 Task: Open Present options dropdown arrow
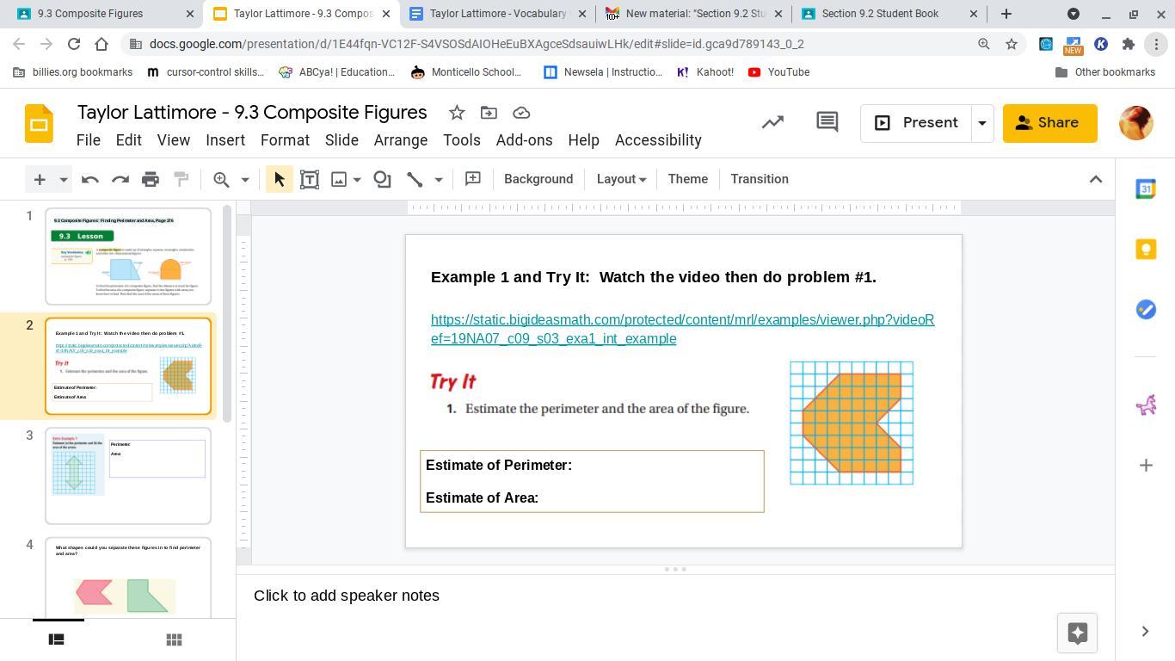click(x=981, y=123)
